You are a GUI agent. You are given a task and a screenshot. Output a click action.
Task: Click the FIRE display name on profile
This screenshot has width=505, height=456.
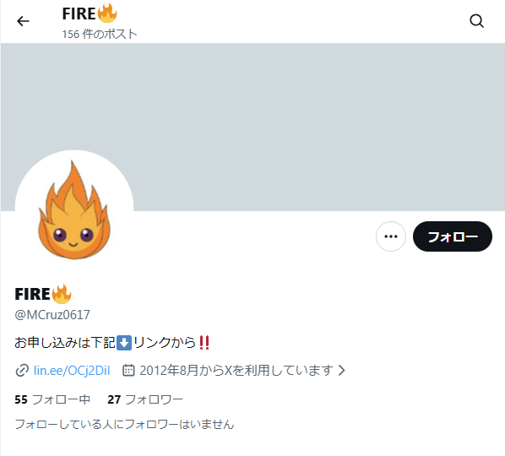pos(32,294)
